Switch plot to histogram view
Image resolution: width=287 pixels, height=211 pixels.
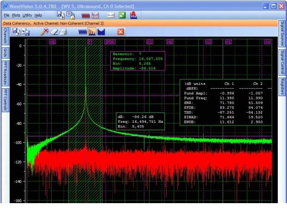[101, 32]
